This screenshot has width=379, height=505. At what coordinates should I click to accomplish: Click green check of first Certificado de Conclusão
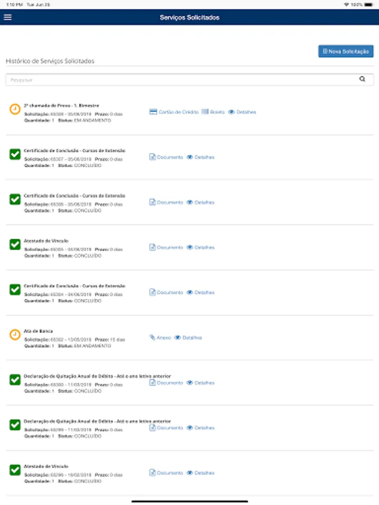pos(15,154)
